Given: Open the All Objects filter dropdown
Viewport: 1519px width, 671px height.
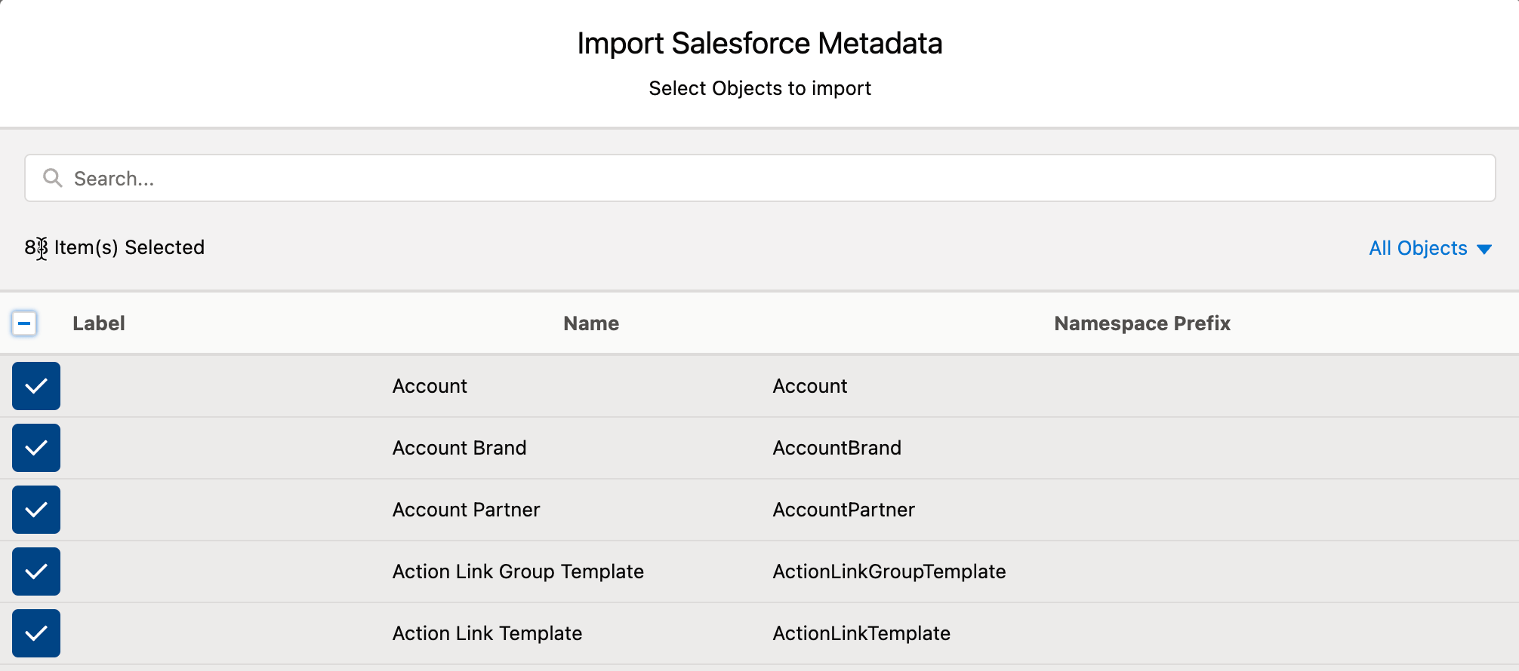Looking at the screenshot, I should pos(1430,248).
